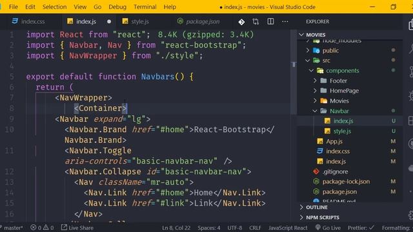Image resolution: width=413 pixels, height=232 pixels.
Task: Change language mode JavaScript React
Action: click(288, 227)
